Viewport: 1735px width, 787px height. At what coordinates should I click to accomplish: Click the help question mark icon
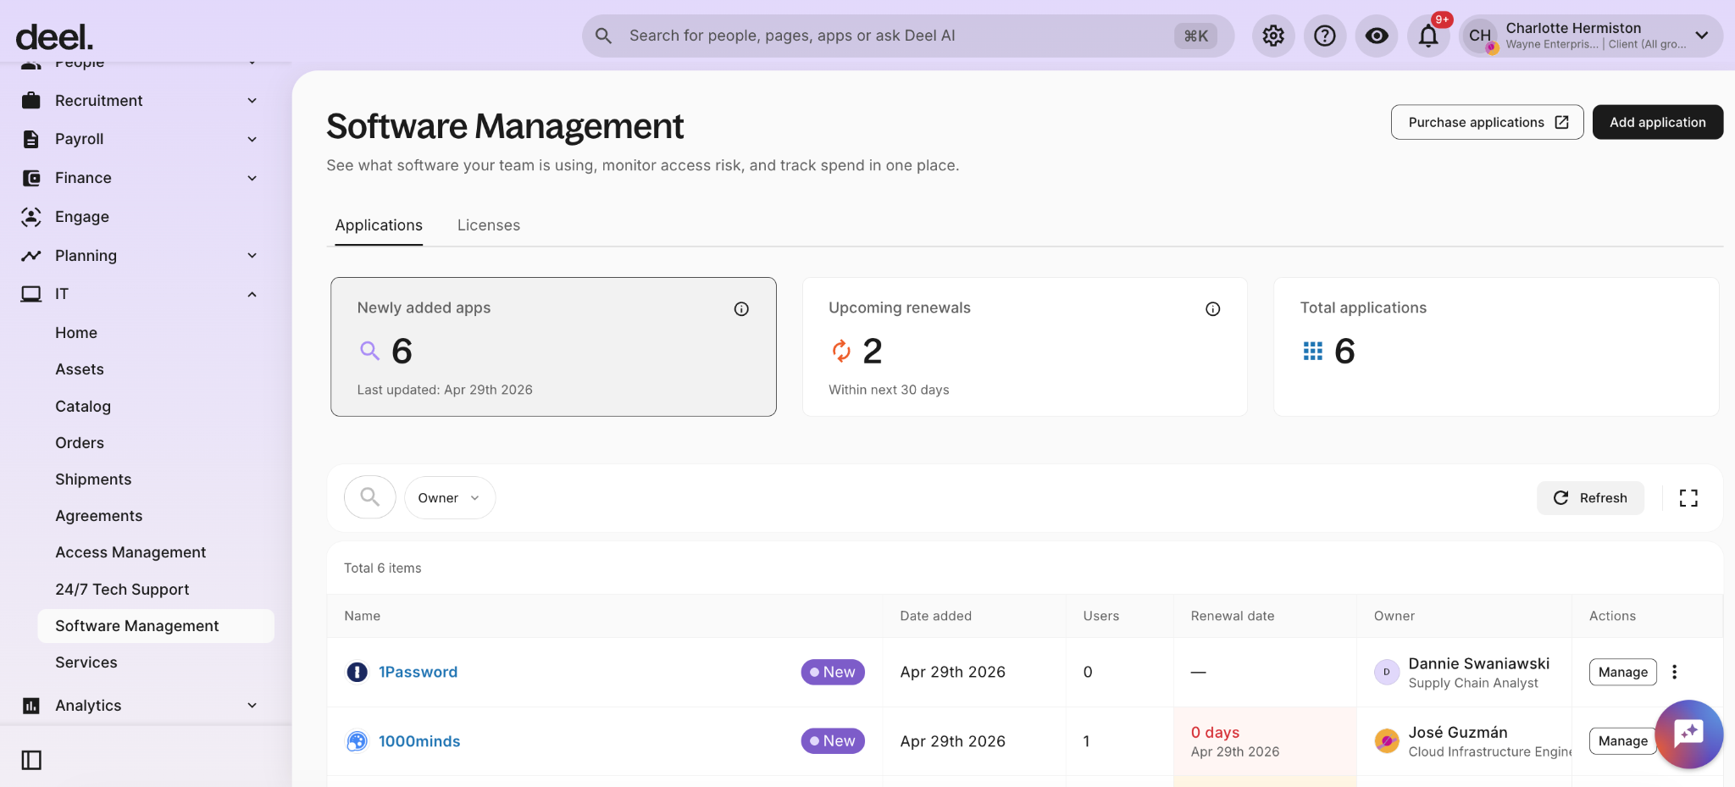tap(1325, 36)
